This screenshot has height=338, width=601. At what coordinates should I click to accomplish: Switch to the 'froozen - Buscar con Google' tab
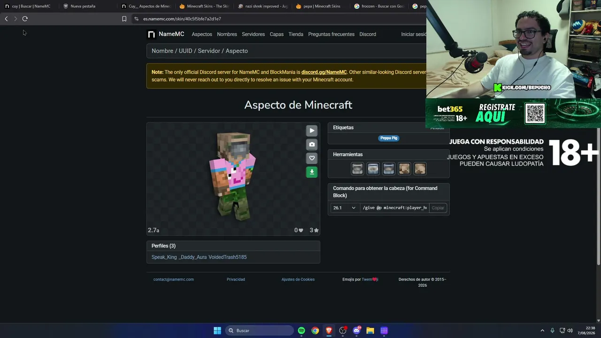379,6
